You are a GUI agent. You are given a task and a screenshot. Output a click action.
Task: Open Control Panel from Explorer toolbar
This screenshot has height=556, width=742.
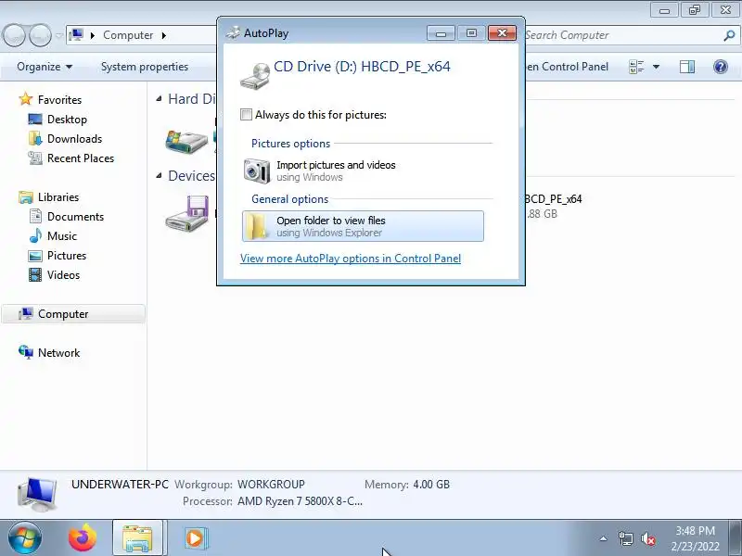click(567, 67)
